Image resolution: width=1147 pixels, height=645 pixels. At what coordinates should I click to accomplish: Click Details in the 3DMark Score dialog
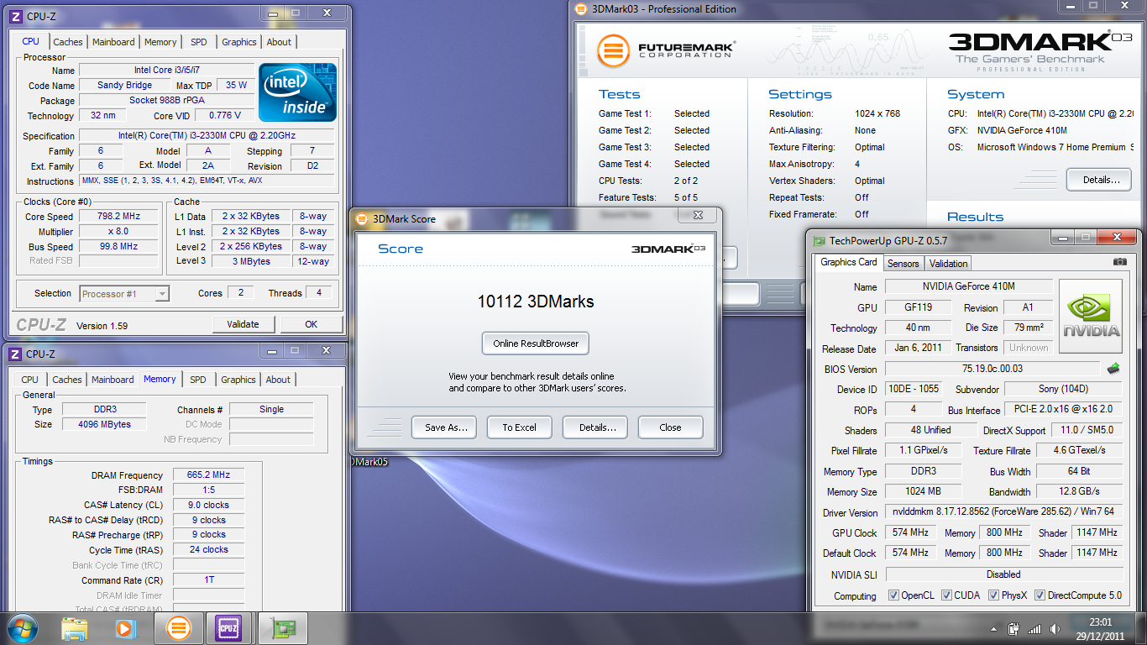(597, 427)
